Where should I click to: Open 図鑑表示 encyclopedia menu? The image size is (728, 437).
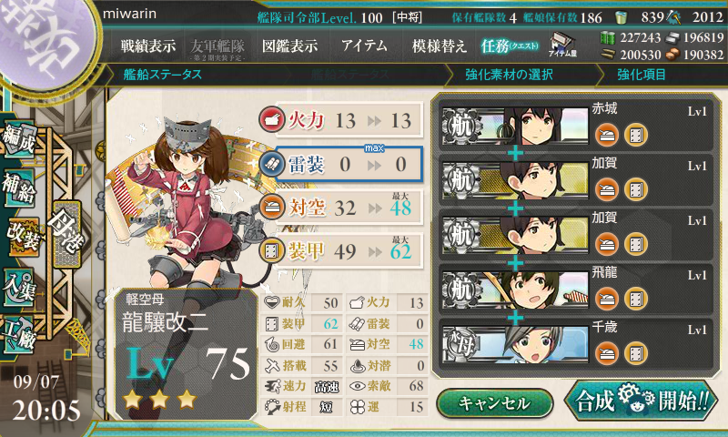click(x=289, y=46)
